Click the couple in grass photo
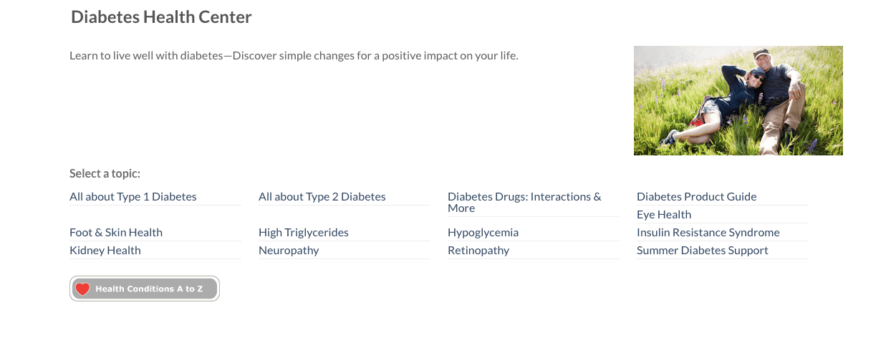The width and height of the screenshot is (891, 338). click(738, 100)
